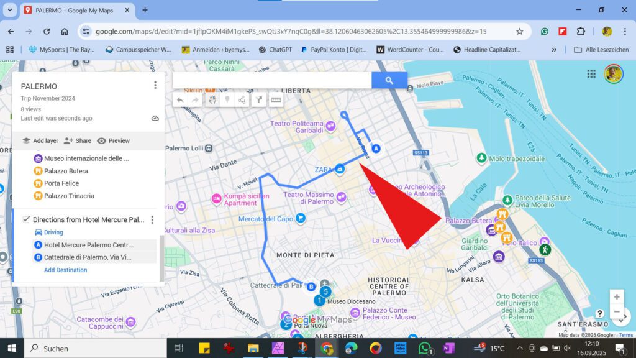636x358 pixels.
Task: Select the Draw a line tool
Action: click(x=243, y=99)
